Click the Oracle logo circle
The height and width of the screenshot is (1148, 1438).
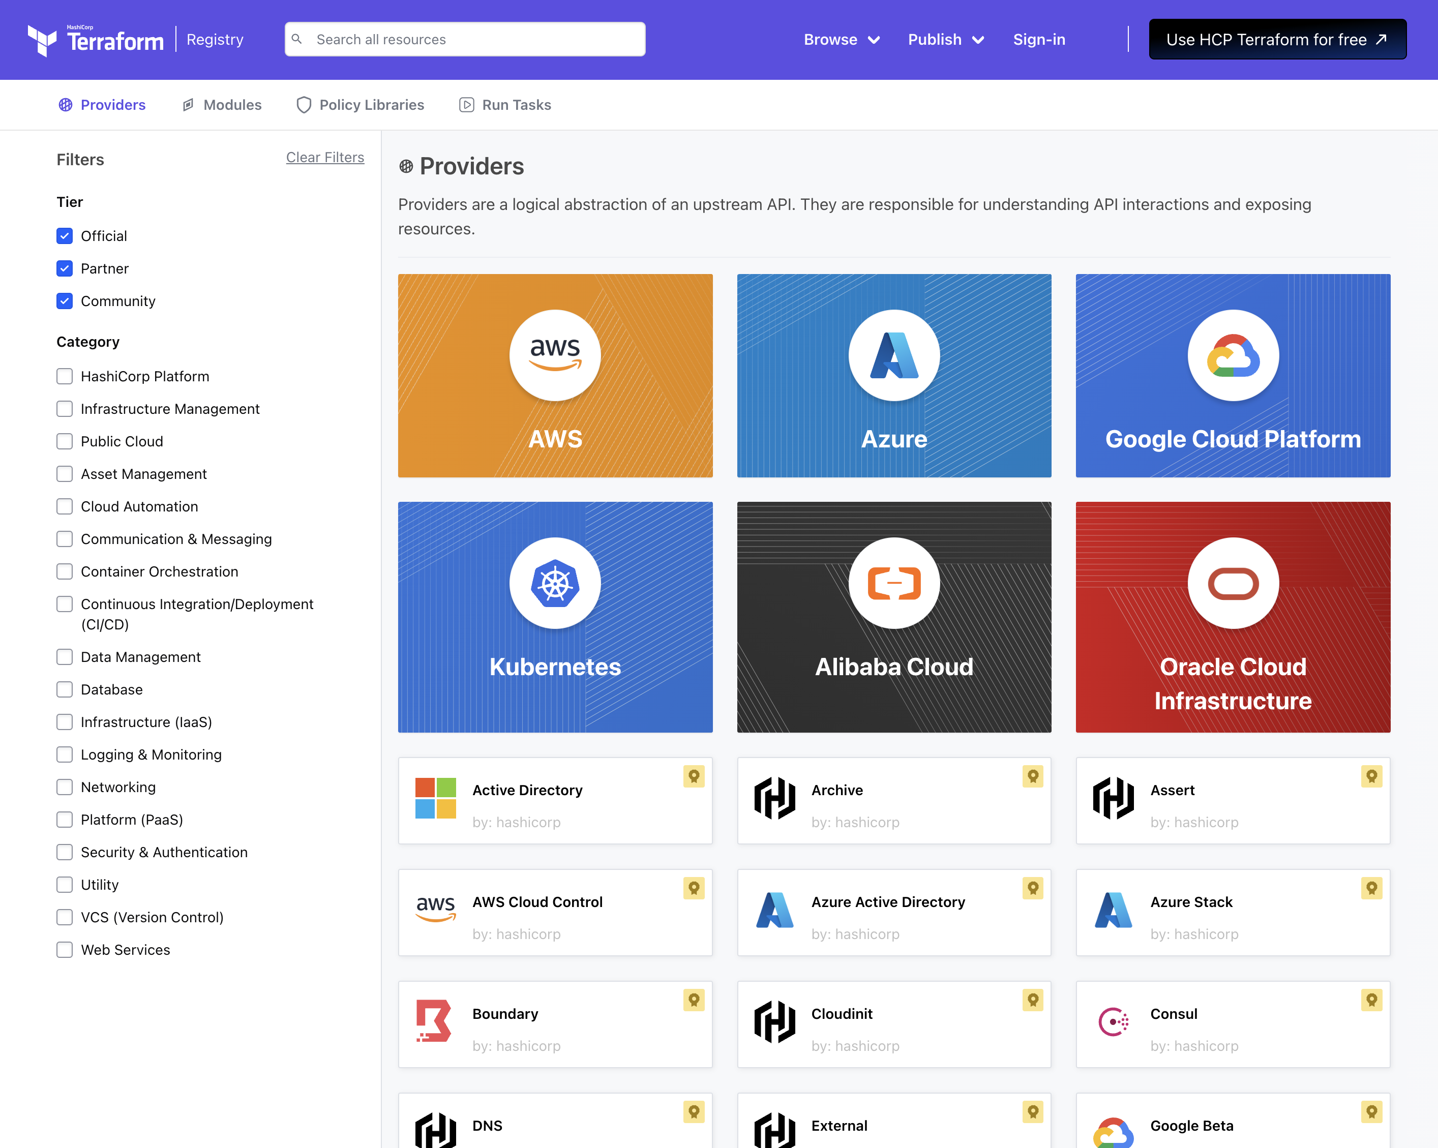tap(1233, 583)
